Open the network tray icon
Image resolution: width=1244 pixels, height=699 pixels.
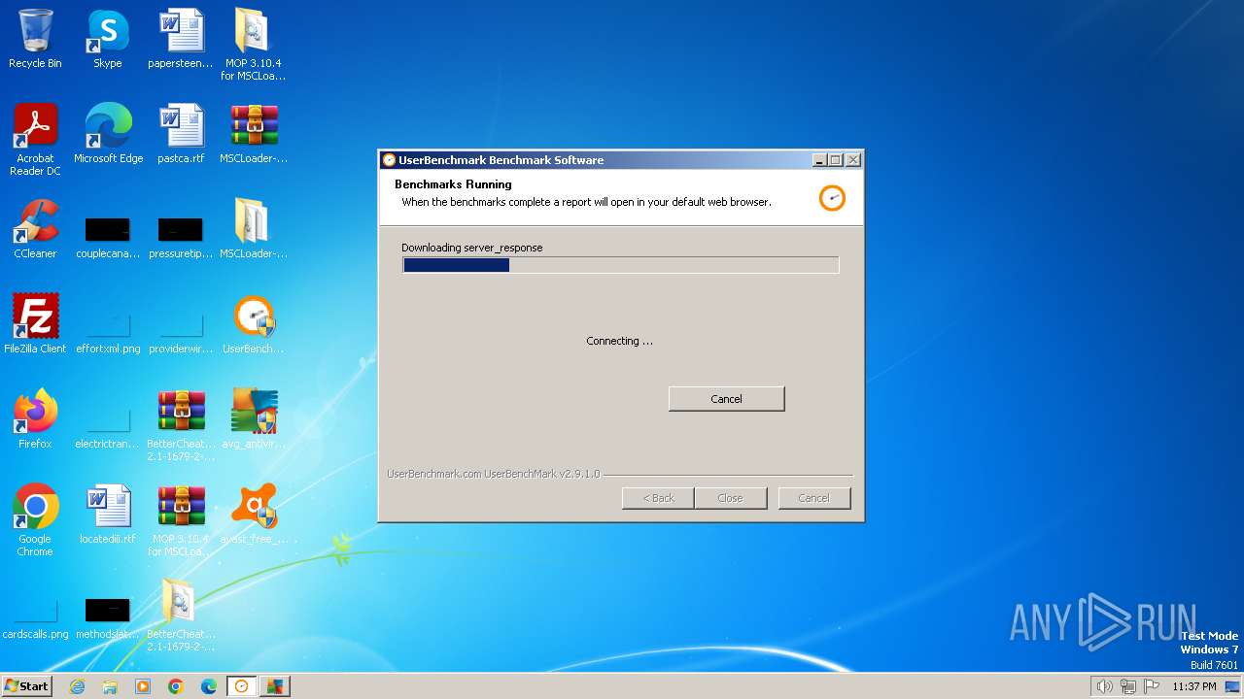pyautogui.click(x=1128, y=686)
